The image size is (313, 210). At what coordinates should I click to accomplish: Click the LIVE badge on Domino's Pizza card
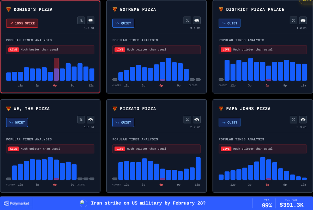(14, 50)
